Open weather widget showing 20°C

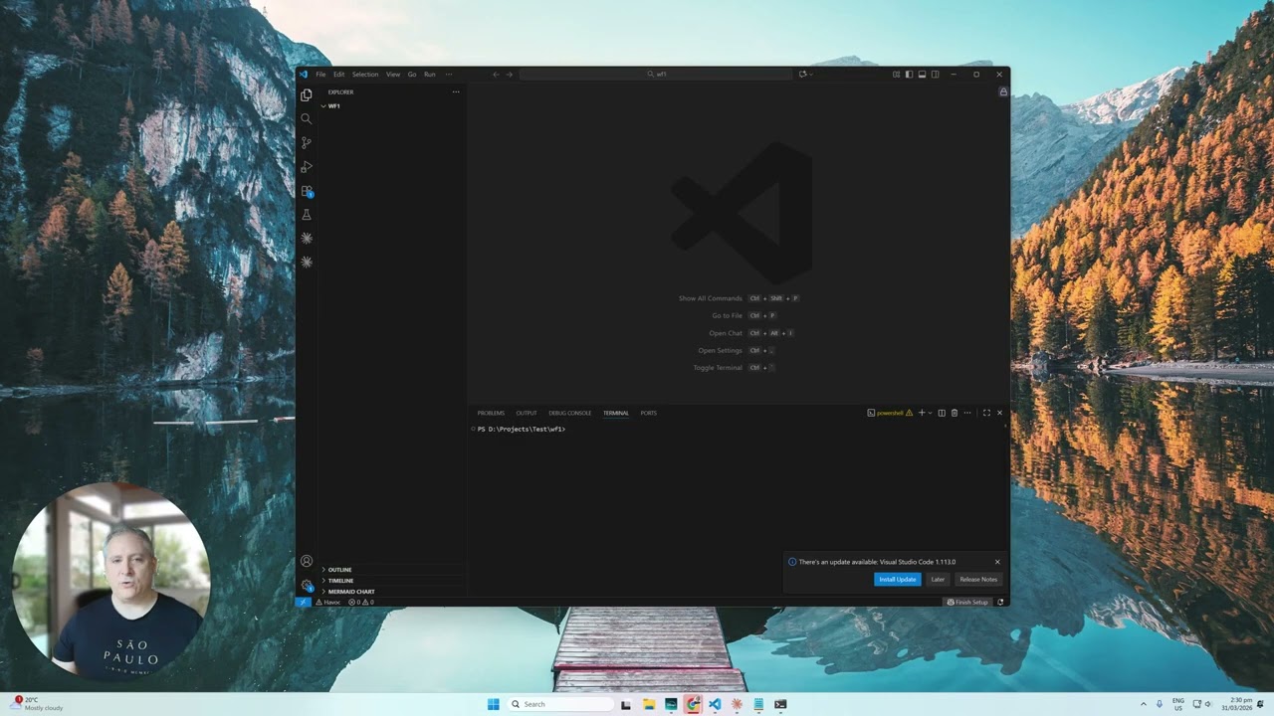[36, 704]
